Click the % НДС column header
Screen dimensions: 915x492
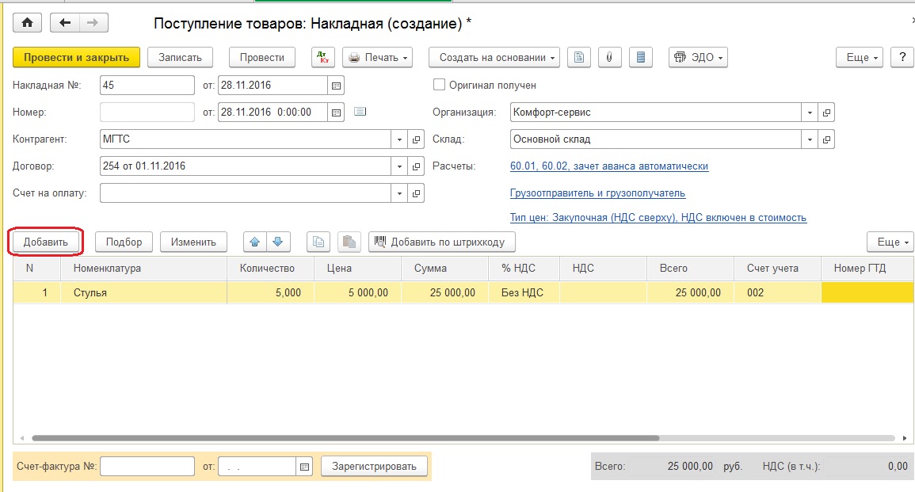(524, 269)
